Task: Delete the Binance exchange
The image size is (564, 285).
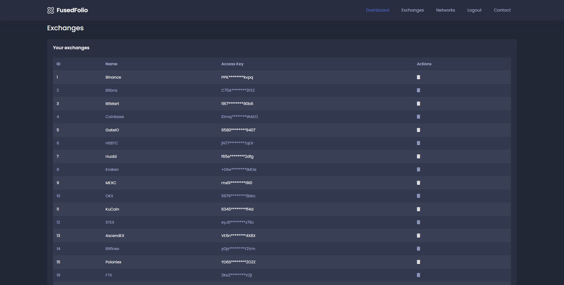Action: [418, 77]
